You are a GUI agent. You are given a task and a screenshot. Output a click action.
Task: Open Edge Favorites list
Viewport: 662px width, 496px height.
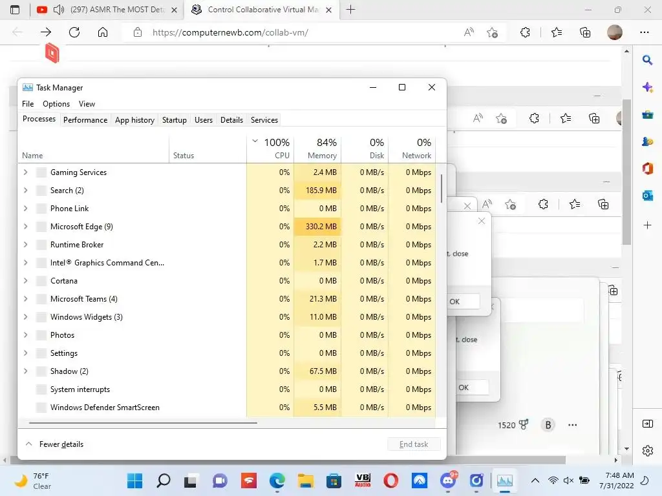coord(557,32)
